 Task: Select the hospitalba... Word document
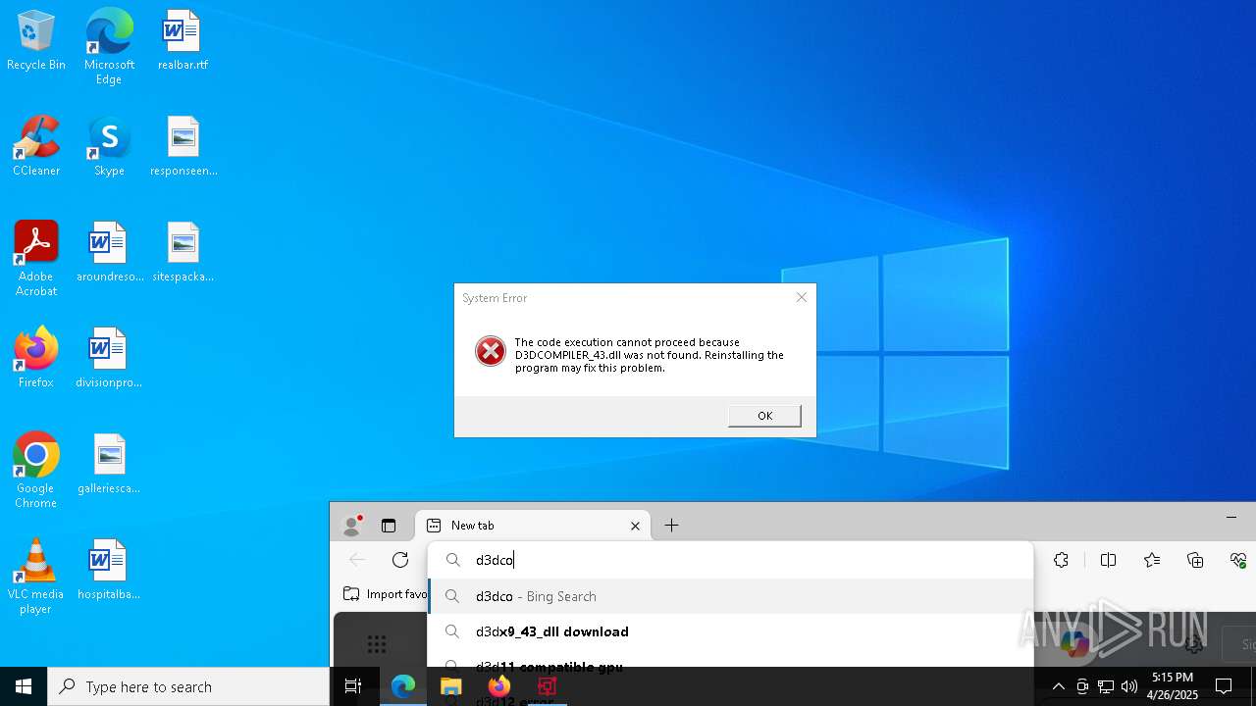click(109, 571)
